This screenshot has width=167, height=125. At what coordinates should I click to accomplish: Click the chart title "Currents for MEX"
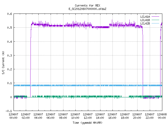point(87,5)
